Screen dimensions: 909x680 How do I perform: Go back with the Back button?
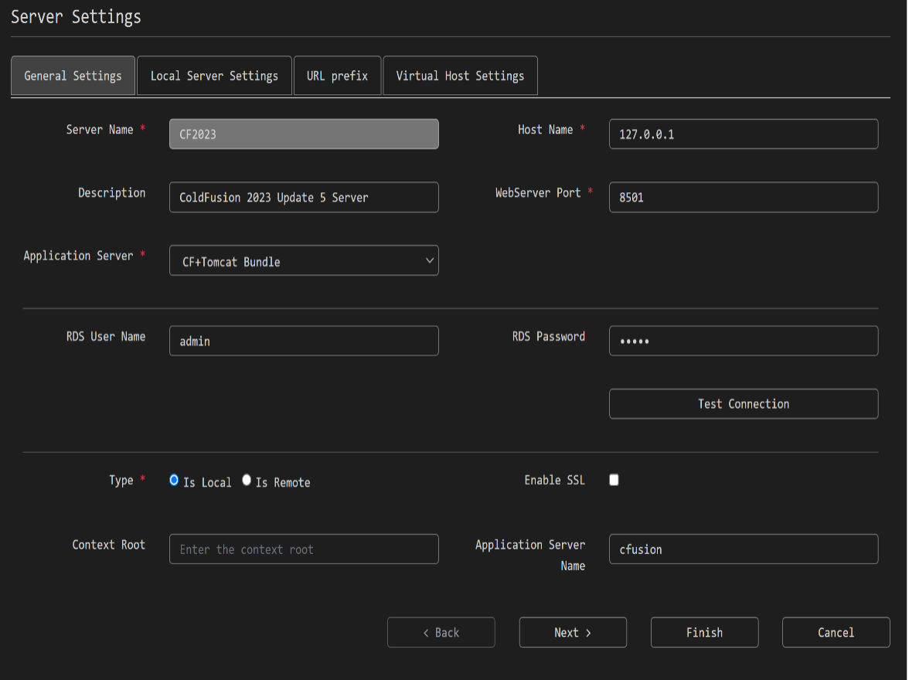[441, 632]
